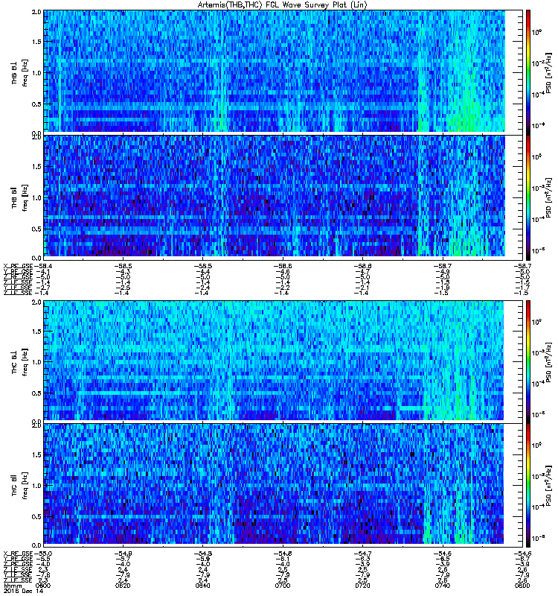Click the THC B-parallel spectrogram panel
The width and height of the screenshot is (558, 596).
(x=283, y=484)
